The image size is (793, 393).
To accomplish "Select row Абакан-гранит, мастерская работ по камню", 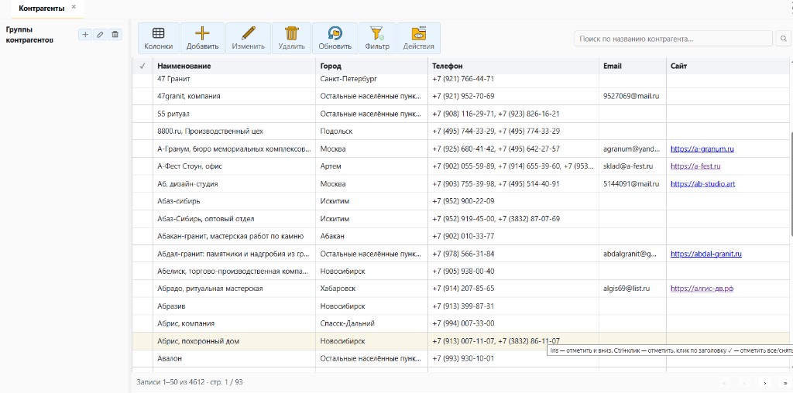I will pos(461,236).
